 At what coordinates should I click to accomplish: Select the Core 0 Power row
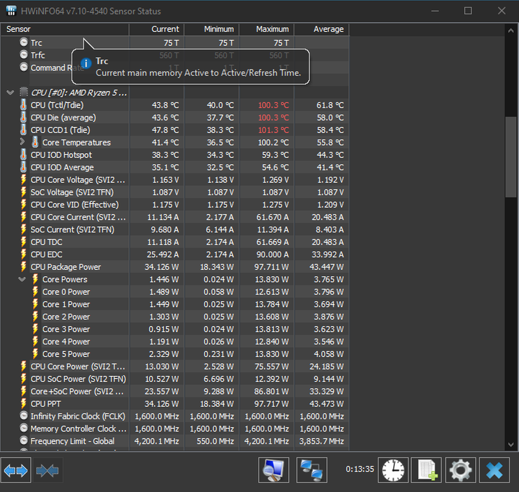click(x=175, y=292)
